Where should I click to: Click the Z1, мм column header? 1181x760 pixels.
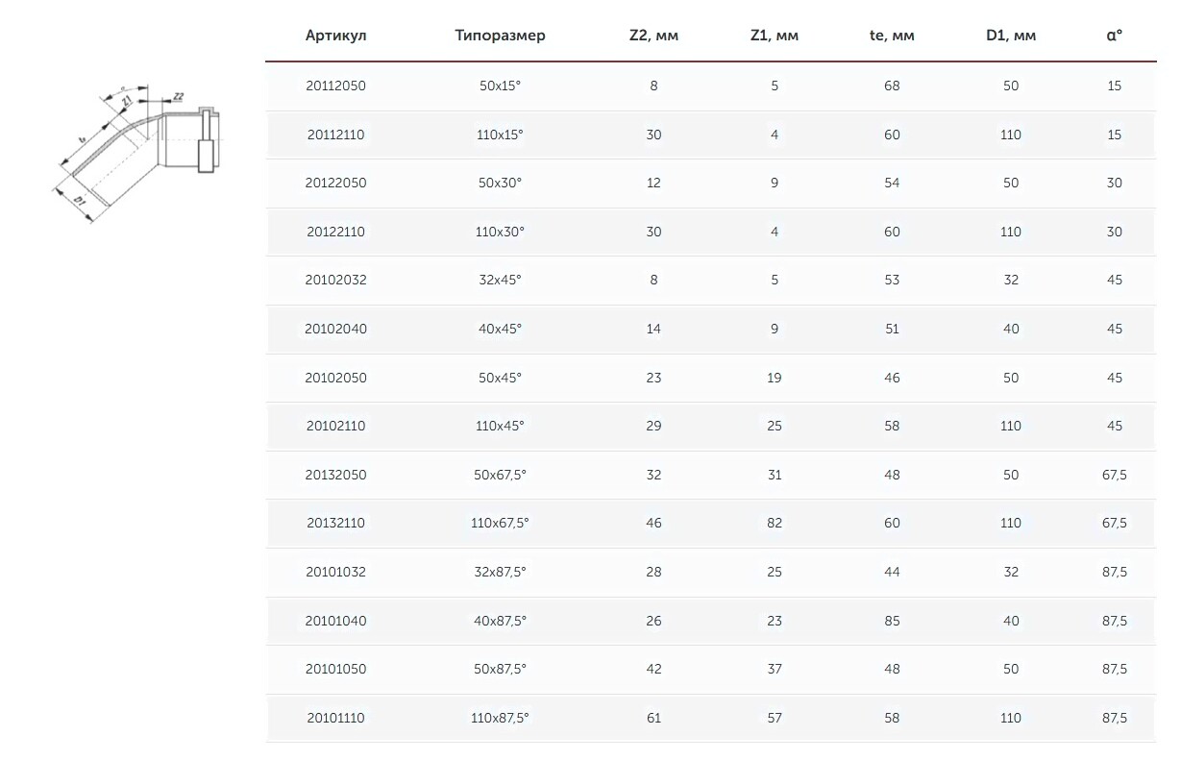click(x=774, y=36)
